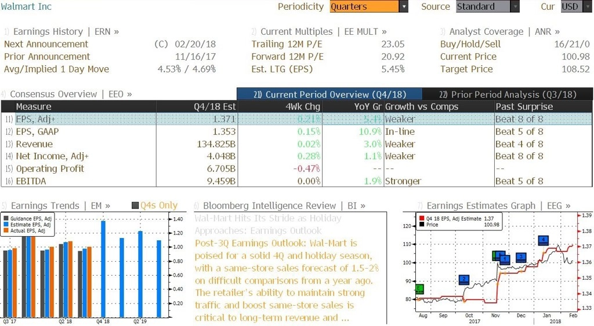594x326 pixels.
Task: Switch to Current Period Overview (Q4/18) tab
Action: (329, 94)
